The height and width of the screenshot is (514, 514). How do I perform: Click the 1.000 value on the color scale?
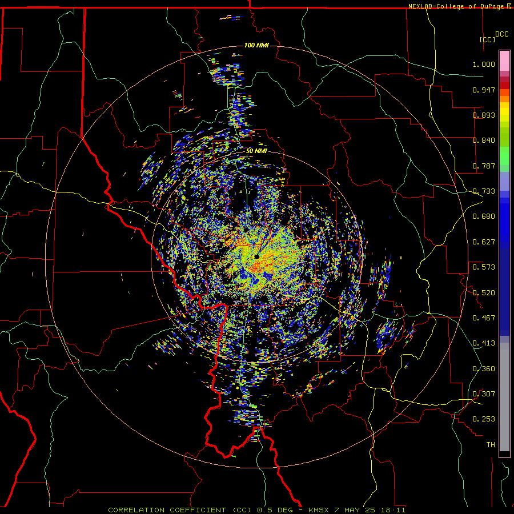click(484, 64)
